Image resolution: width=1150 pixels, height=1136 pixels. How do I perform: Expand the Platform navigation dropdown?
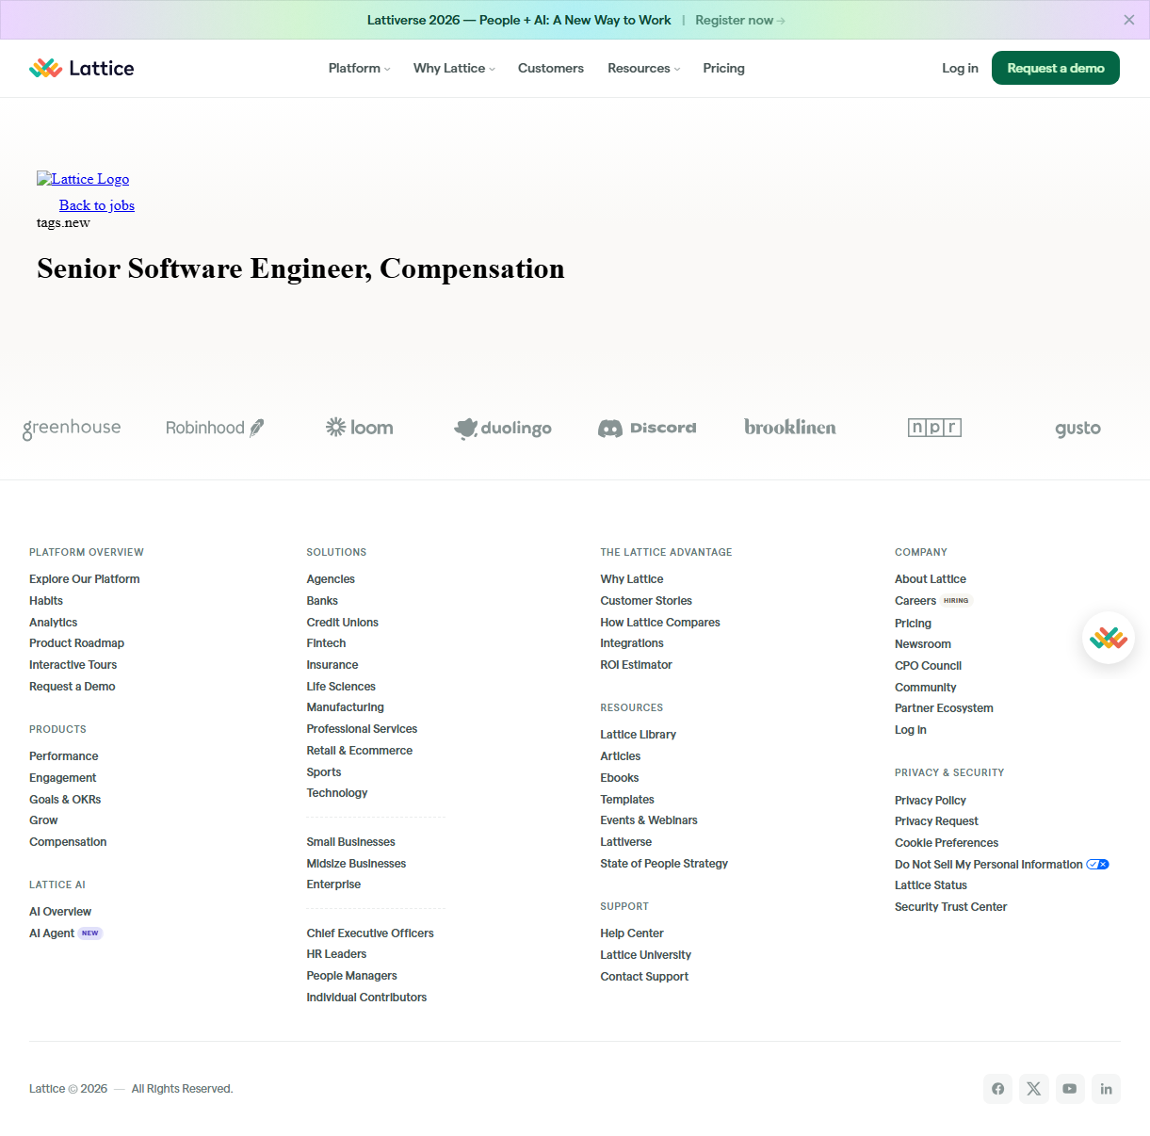pyautogui.click(x=359, y=68)
